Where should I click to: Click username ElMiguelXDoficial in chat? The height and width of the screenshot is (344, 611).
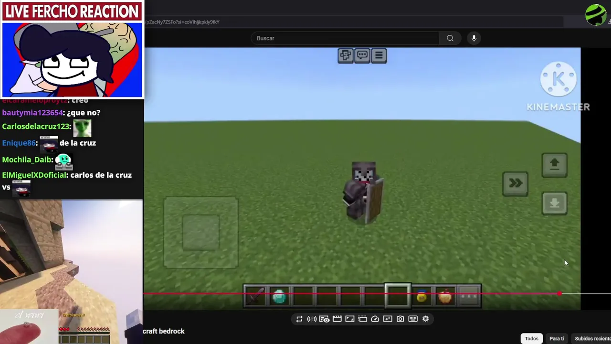pyautogui.click(x=34, y=175)
